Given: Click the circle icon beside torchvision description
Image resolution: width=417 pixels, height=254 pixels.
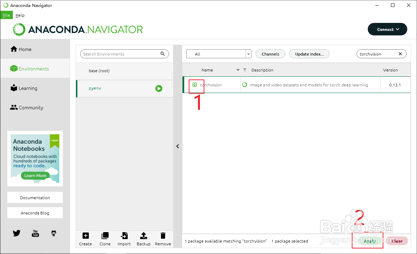Looking at the screenshot, I should (245, 85).
